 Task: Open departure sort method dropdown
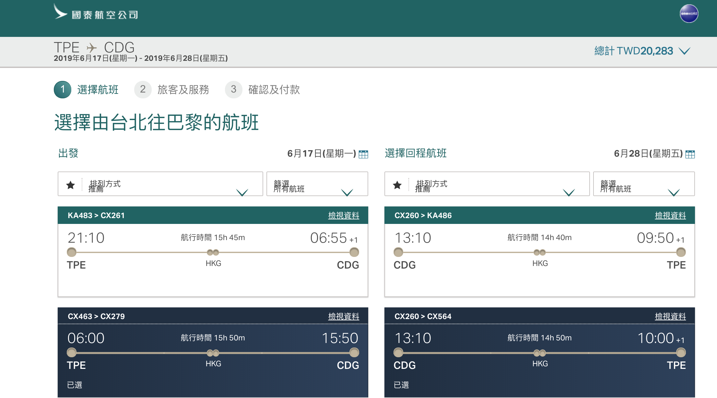pos(160,184)
